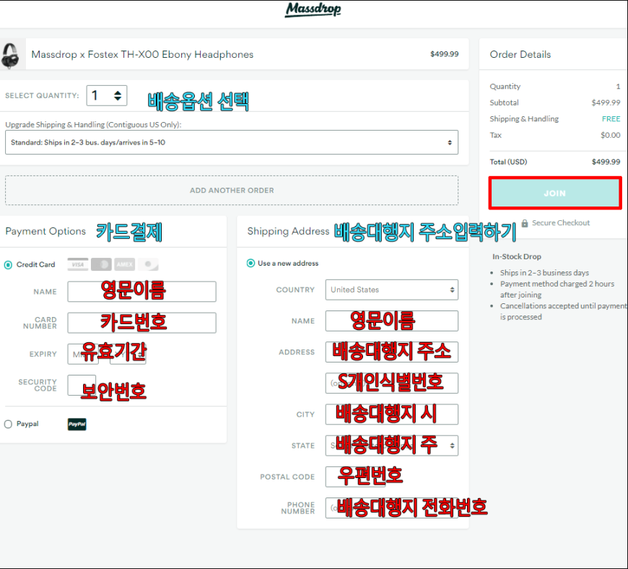The height and width of the screenshot is (569, 628).
Task: Click the In-Stock Drop heading
Action: coord(517,256)
